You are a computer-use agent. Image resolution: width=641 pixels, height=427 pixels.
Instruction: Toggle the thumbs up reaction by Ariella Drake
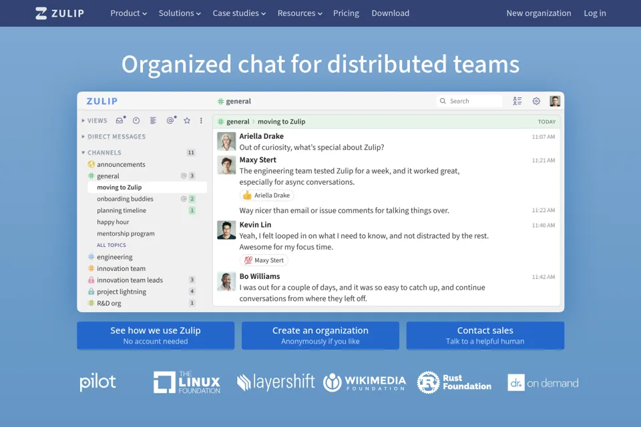(x=266, y=195)
